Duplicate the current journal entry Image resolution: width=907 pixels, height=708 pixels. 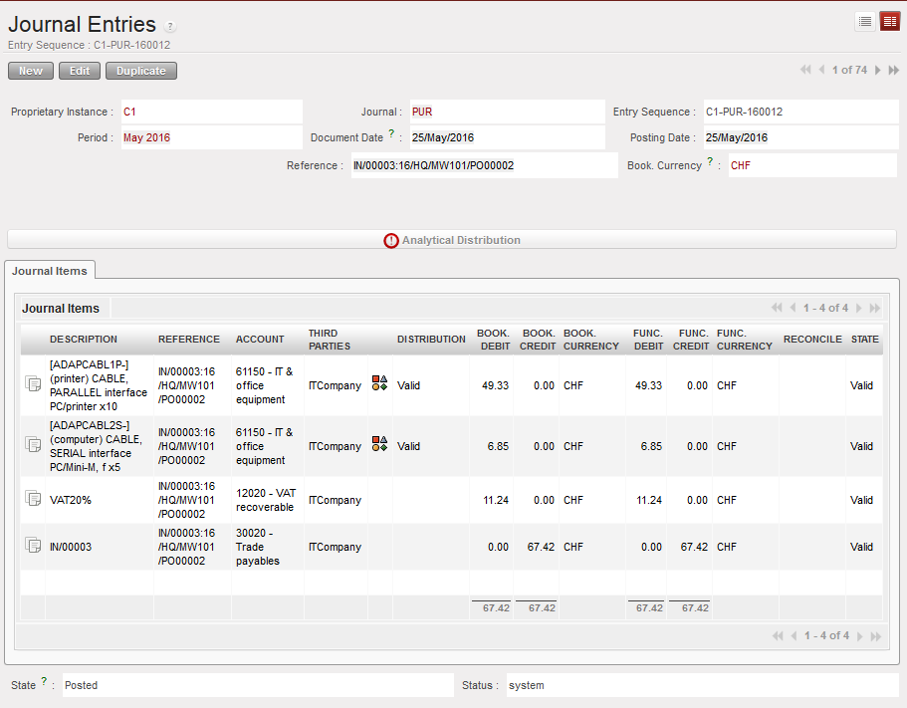coord(141,71)
